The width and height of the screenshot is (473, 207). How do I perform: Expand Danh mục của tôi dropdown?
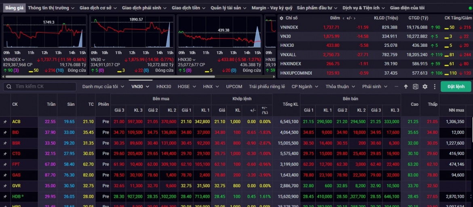[103, 86]
